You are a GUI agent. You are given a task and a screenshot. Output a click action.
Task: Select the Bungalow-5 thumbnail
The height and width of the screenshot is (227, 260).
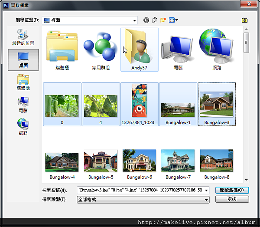pos(101,164)
